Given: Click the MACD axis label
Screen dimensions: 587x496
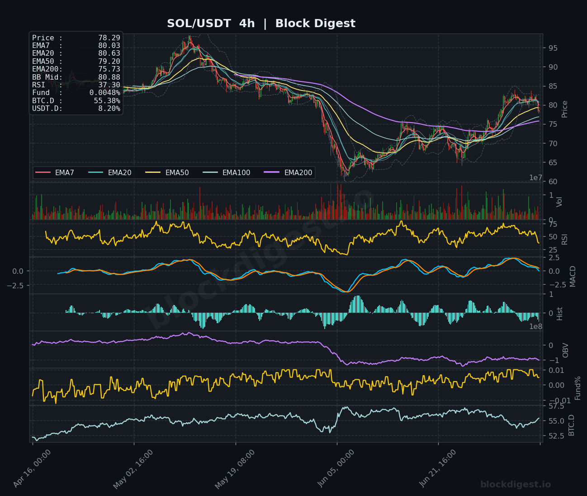Looking at the screenshot, I should click(x=573, y=276).
